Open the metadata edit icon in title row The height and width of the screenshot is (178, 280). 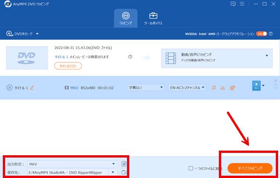(232, 88)
